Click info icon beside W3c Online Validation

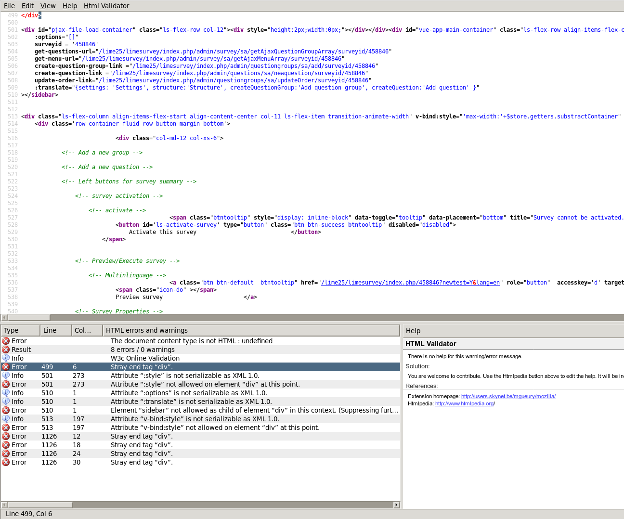click(x=6, y=358)
